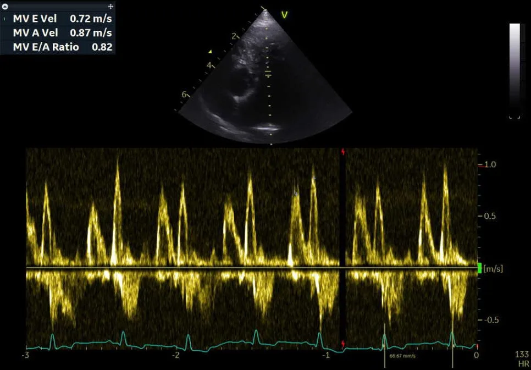This screenshot has height=370, width=531.
Task: Click the "4" depth scale label
Action: click(209, 65)
